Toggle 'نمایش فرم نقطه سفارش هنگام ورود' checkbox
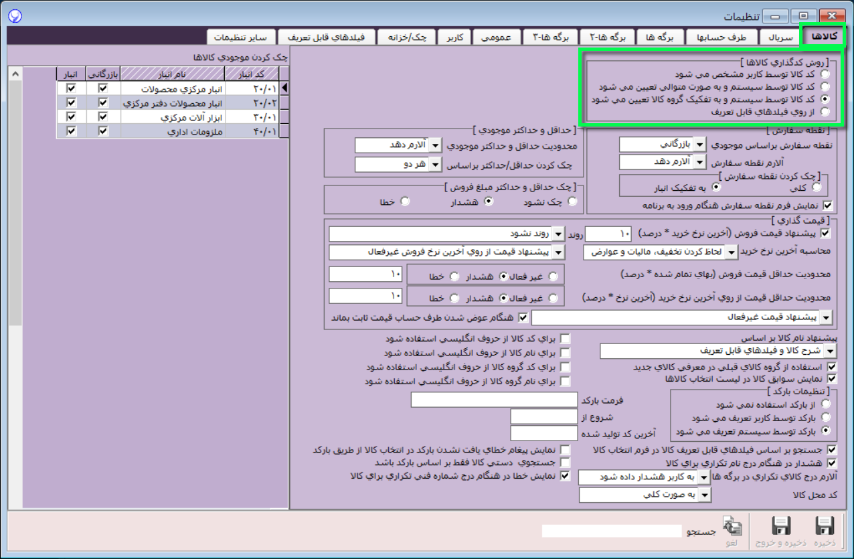Viewport: 854px width, 559px height. pos(829,206)
